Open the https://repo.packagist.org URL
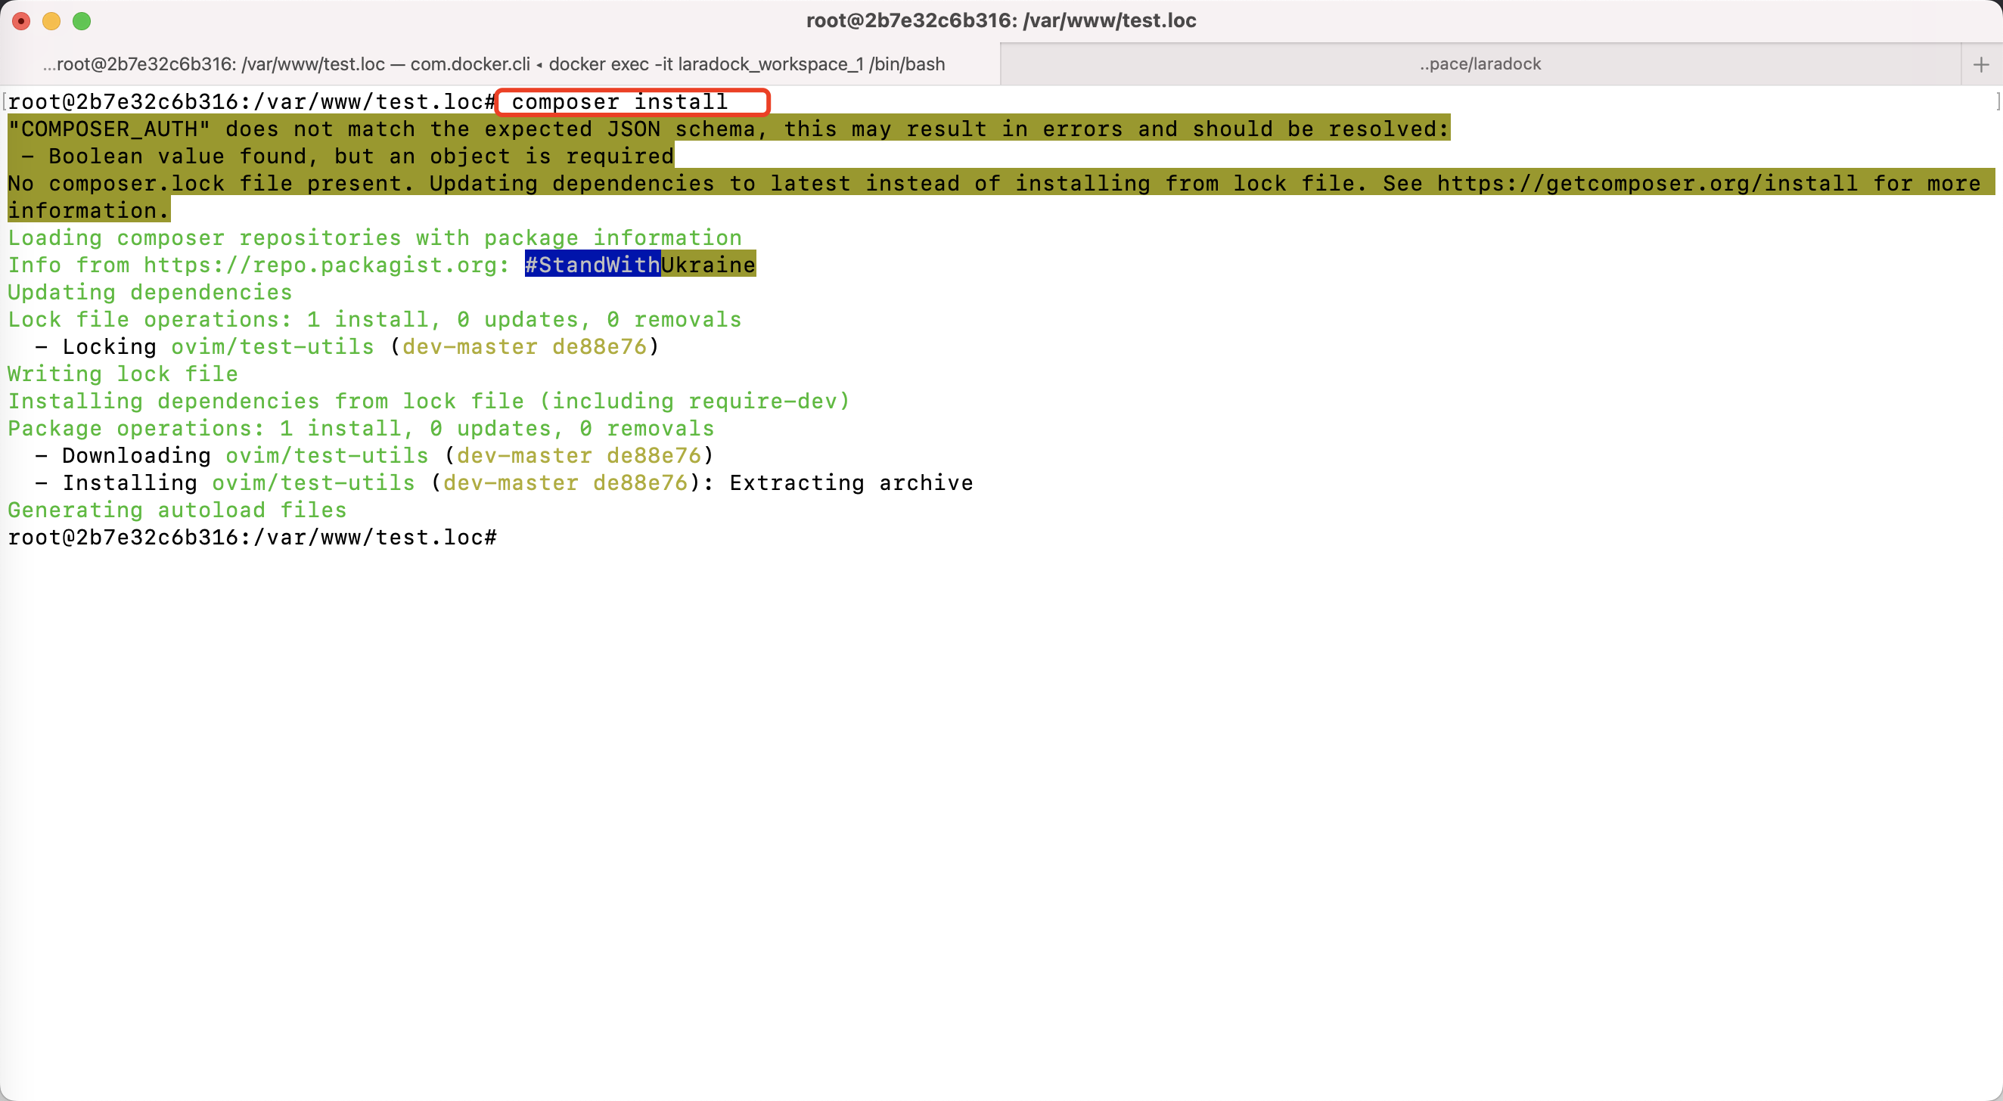The image size is (2003, 1101). 319,265
